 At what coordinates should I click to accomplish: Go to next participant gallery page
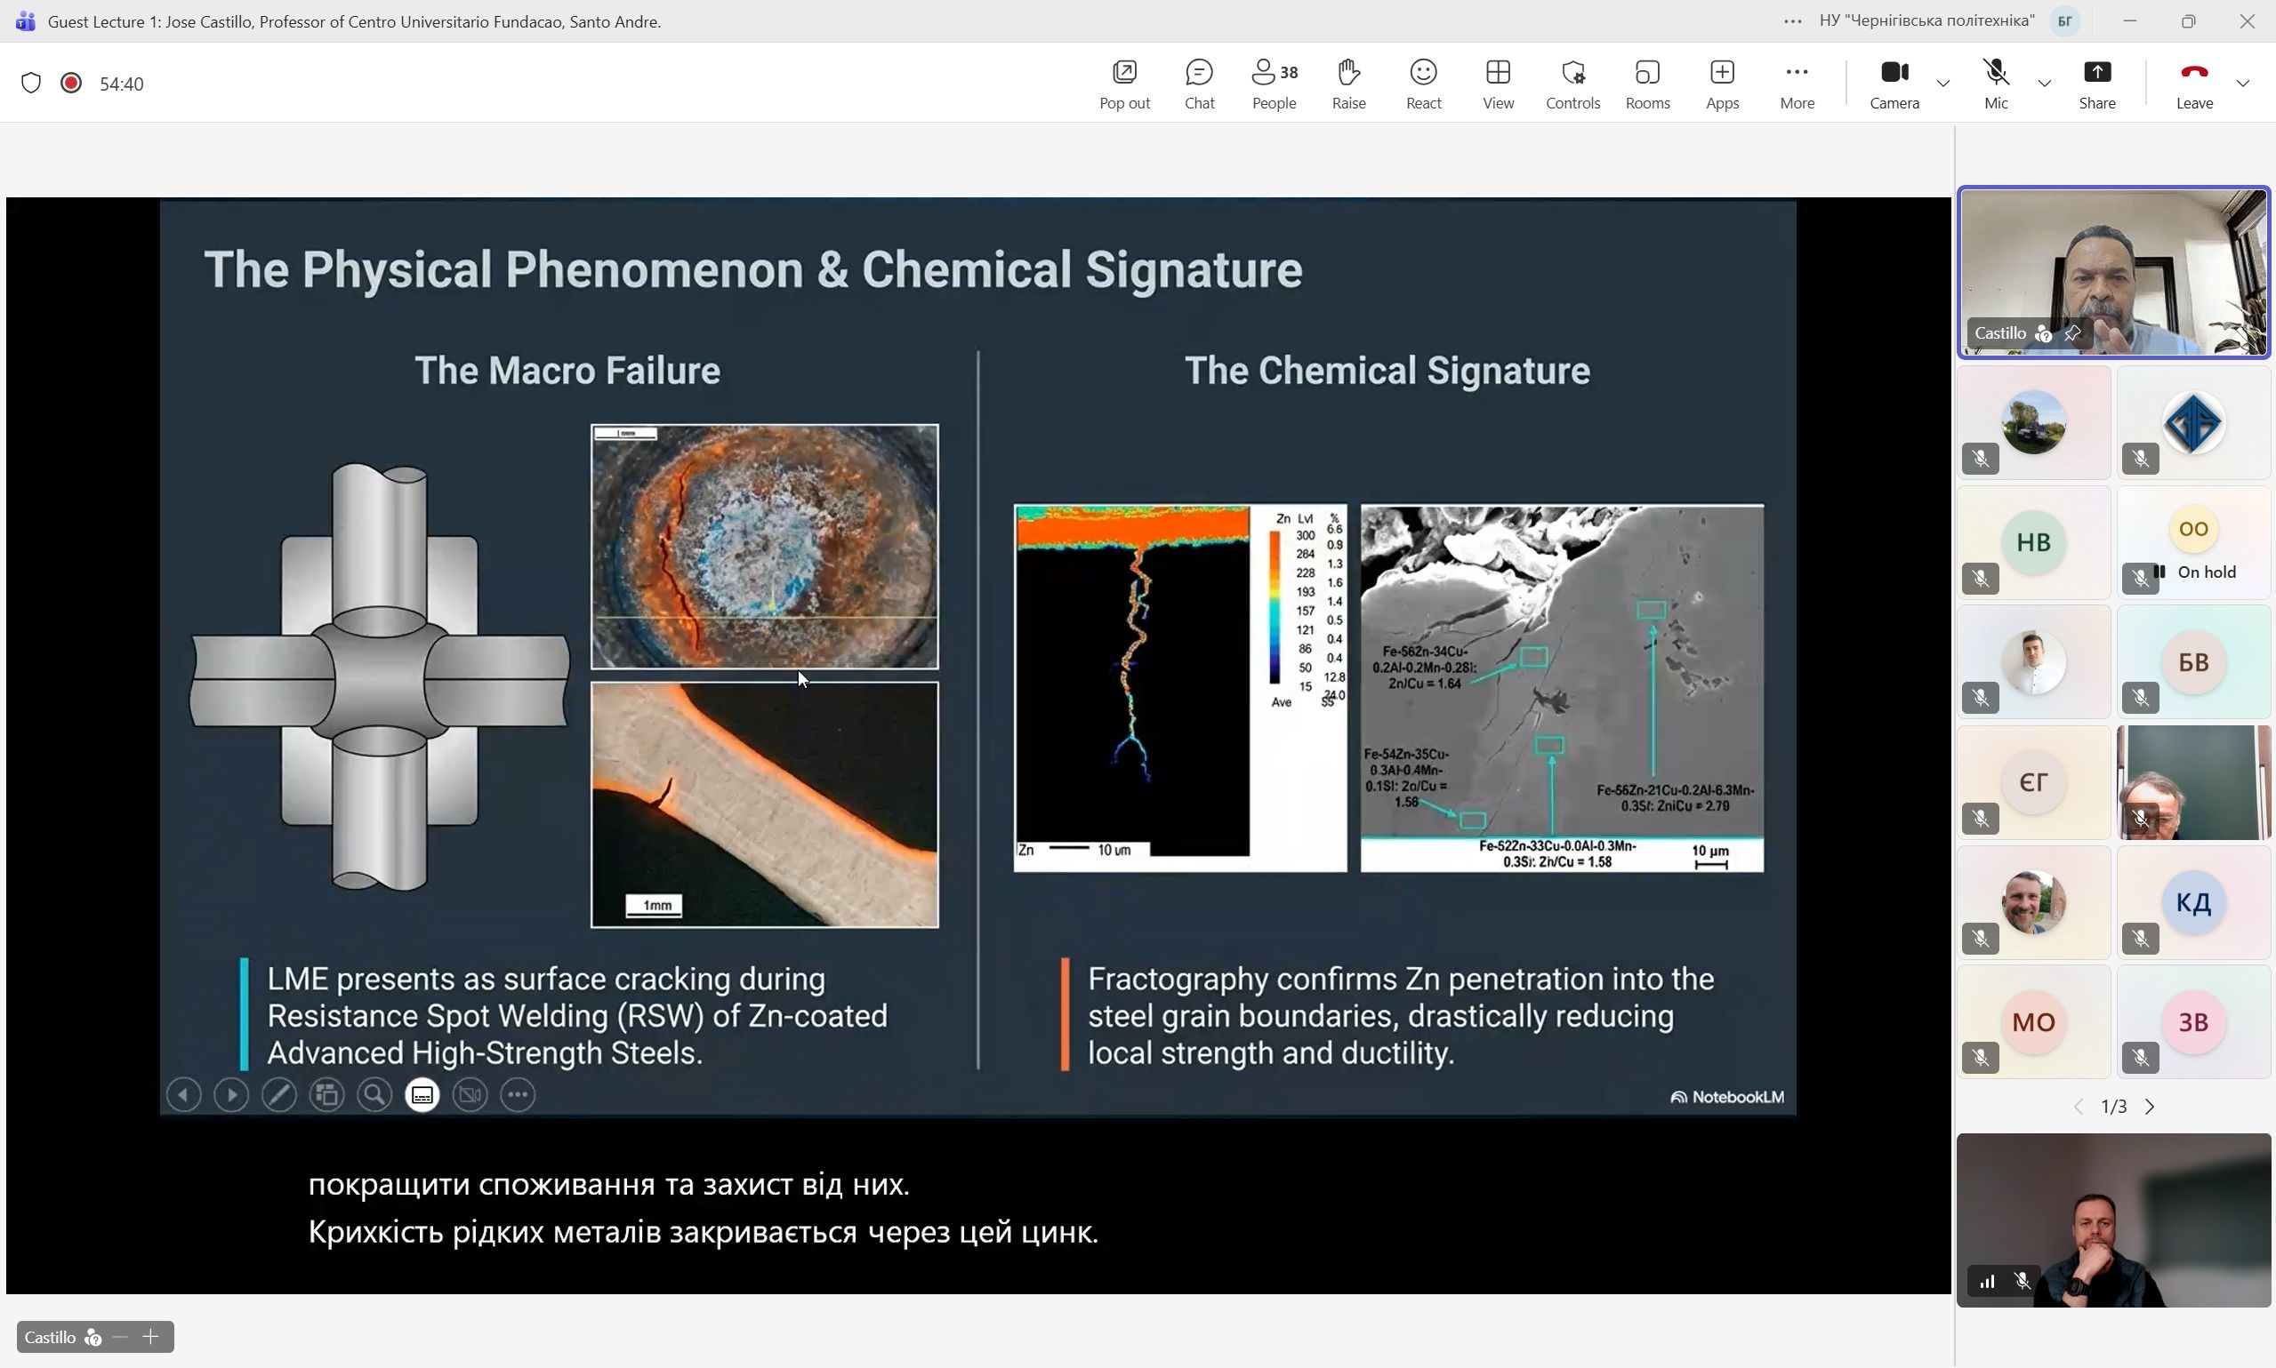(x=2150, y=1106)
